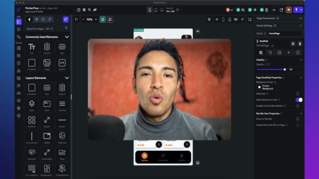Select the Wrap widget
The image size is (319, 179).
(62, 154)
